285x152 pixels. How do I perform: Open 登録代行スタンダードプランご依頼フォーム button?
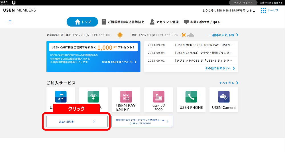(142, 121)
